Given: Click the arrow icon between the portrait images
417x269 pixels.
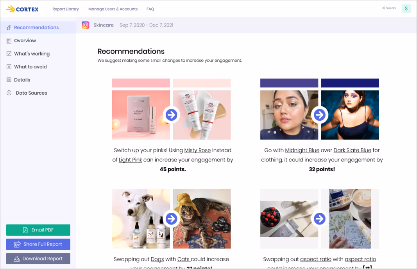Looking at the screenshot, I should (x=320, y=115).
